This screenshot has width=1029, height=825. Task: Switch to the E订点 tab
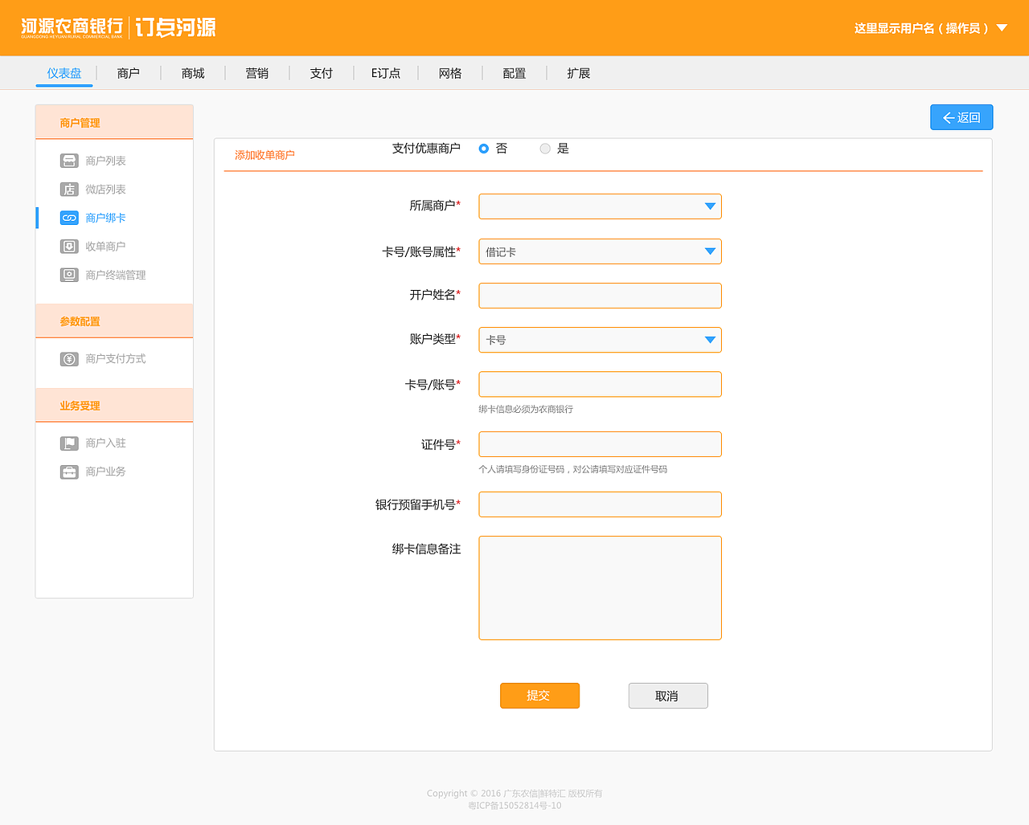[x=386, y=73]
